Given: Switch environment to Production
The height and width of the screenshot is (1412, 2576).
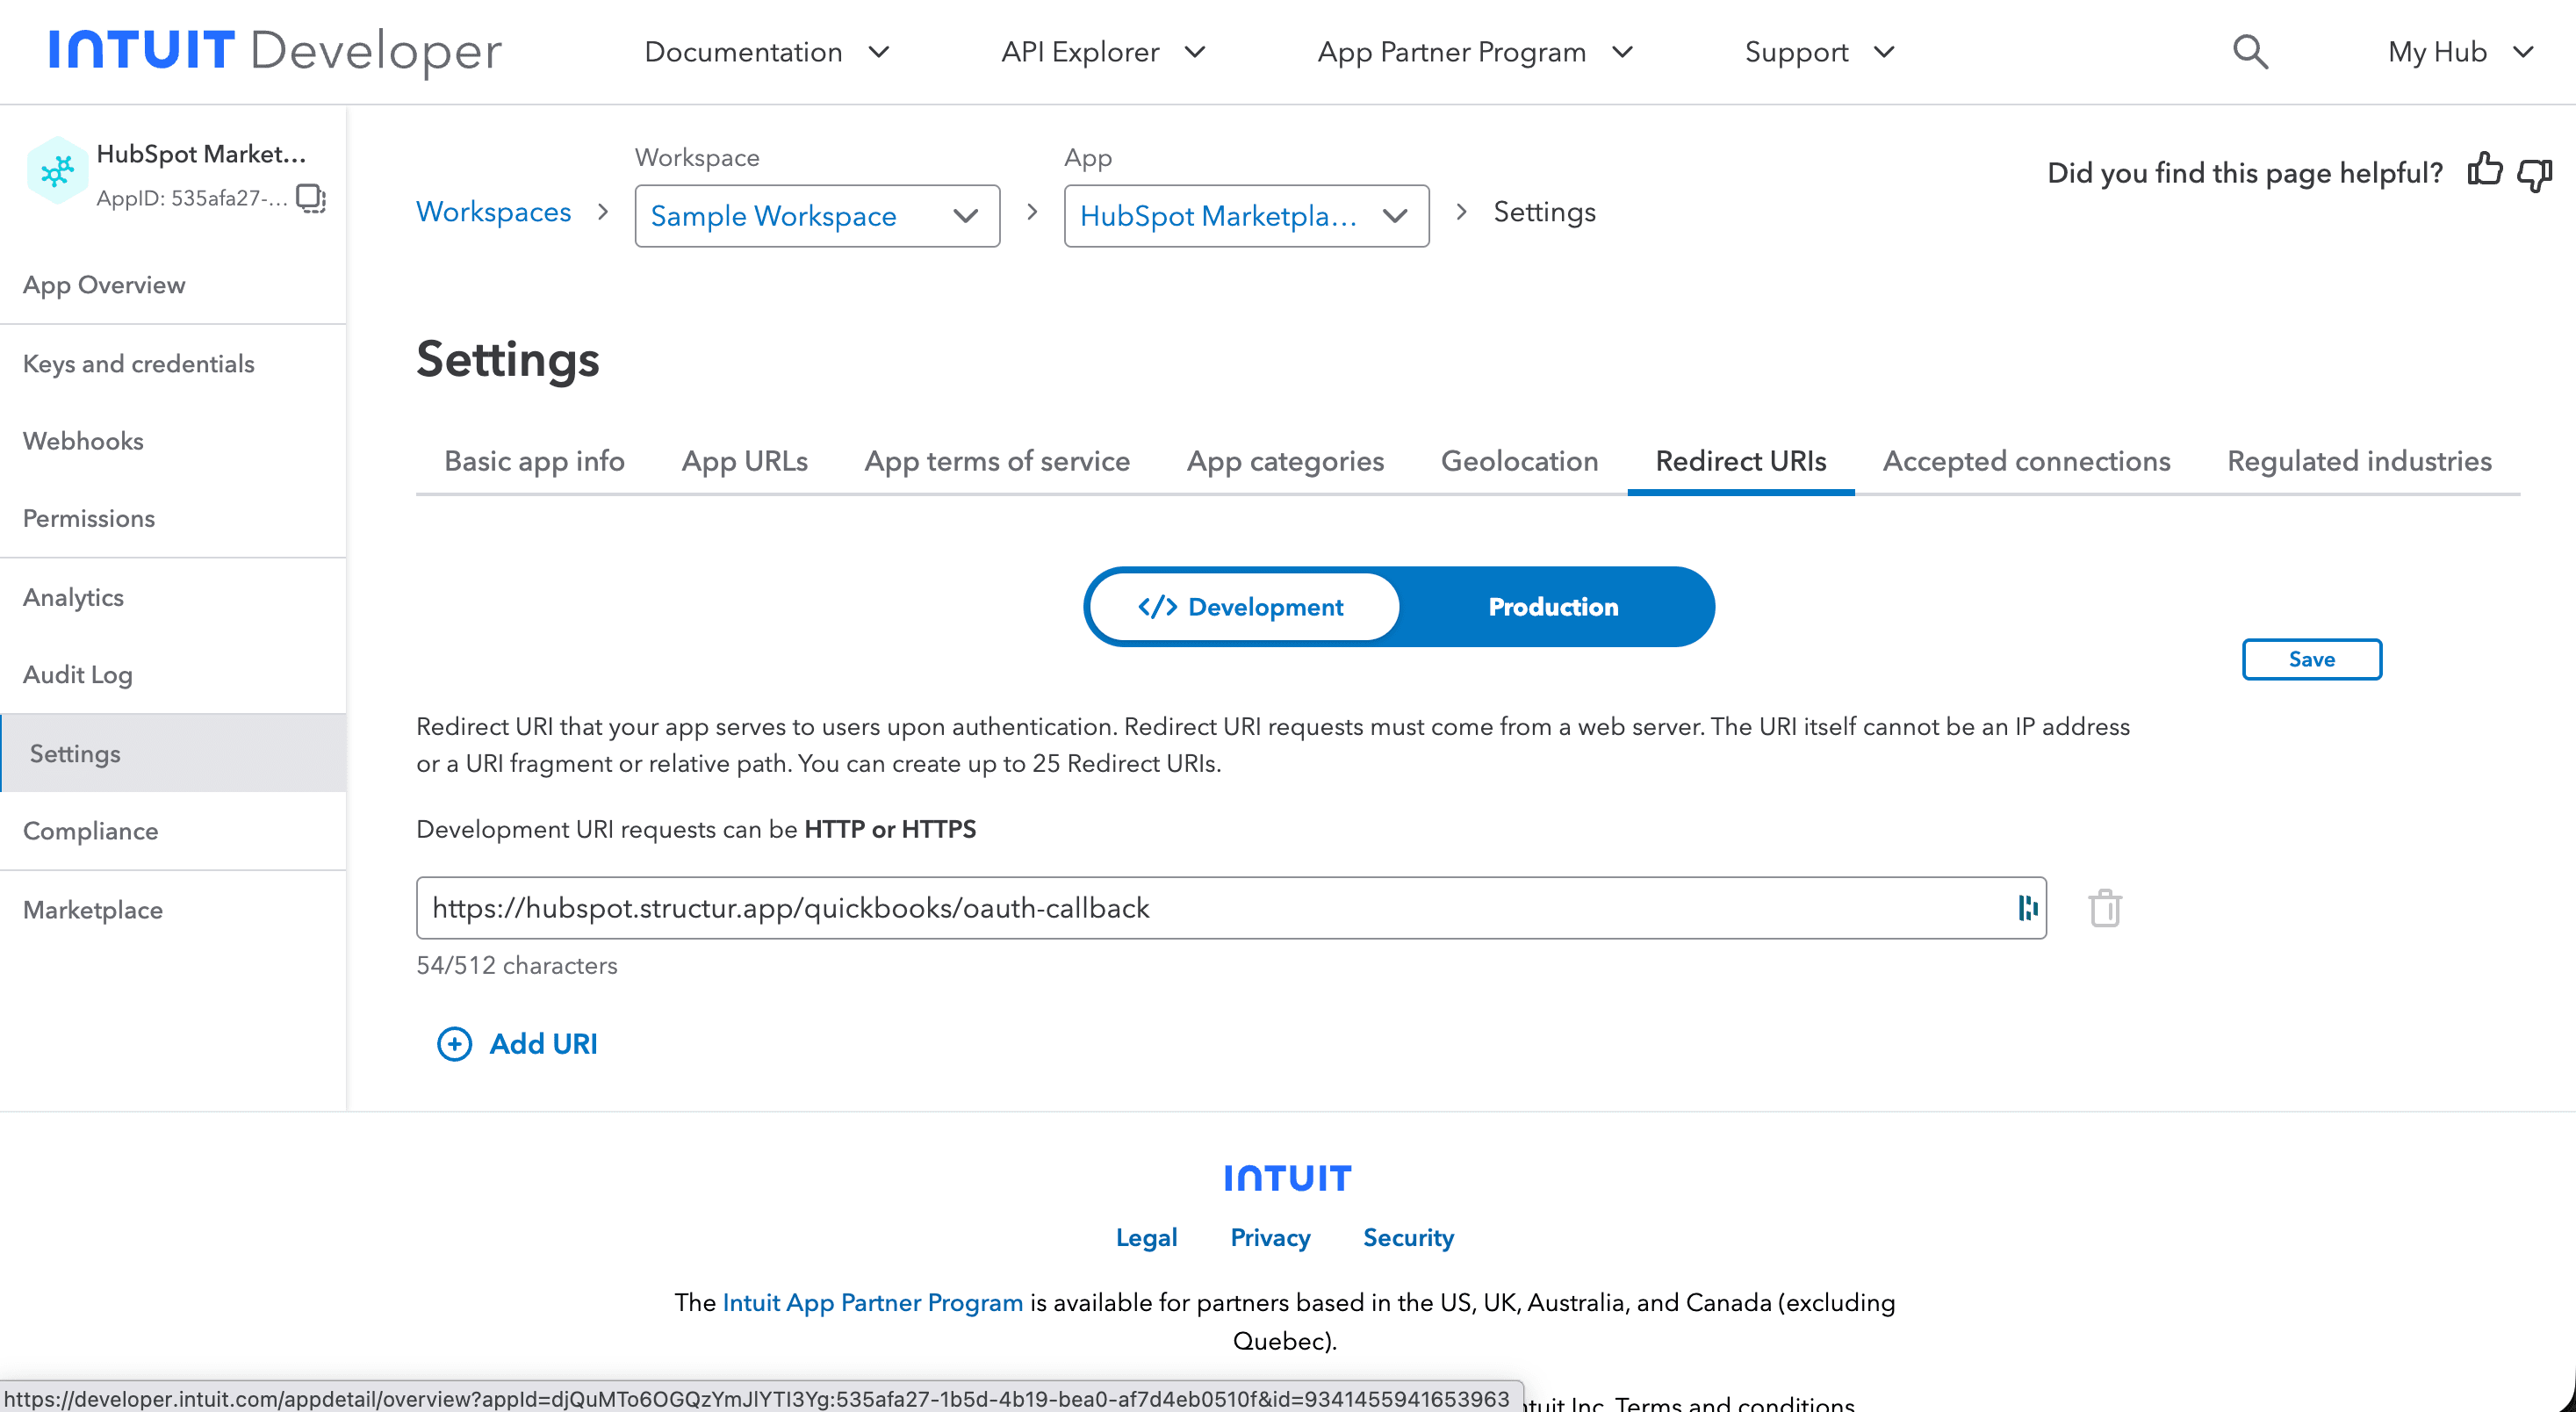Looking at the screenshot, I should tap(1553, 606).
